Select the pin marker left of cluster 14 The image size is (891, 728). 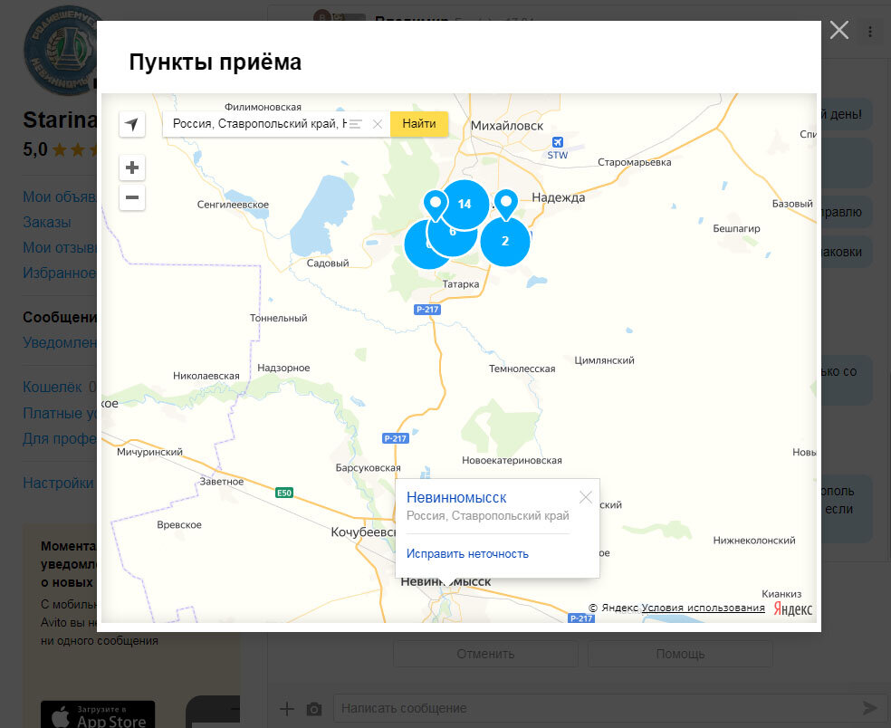[436, 206]
